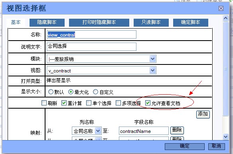233x154 pixels.
Task: Click the 说明文字 field containing 合同选择
Action: coord(91,47)
